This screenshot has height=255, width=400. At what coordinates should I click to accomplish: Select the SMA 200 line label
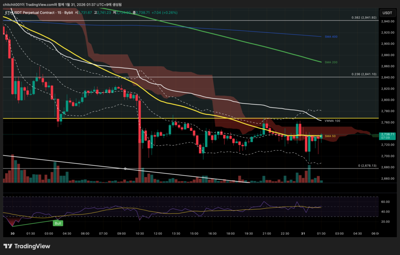[331, 62]
